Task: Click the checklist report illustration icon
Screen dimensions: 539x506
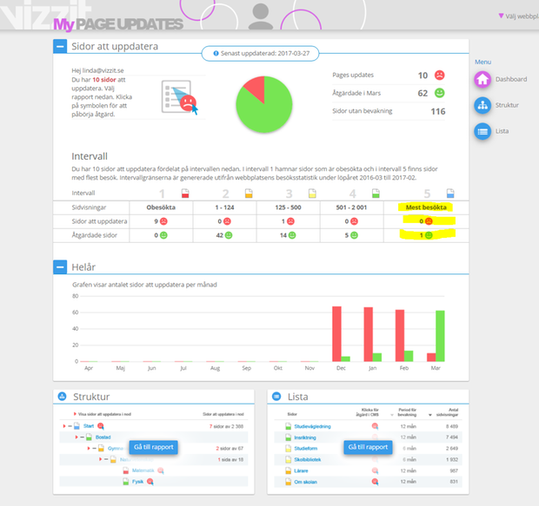Action: pos(179,97)
